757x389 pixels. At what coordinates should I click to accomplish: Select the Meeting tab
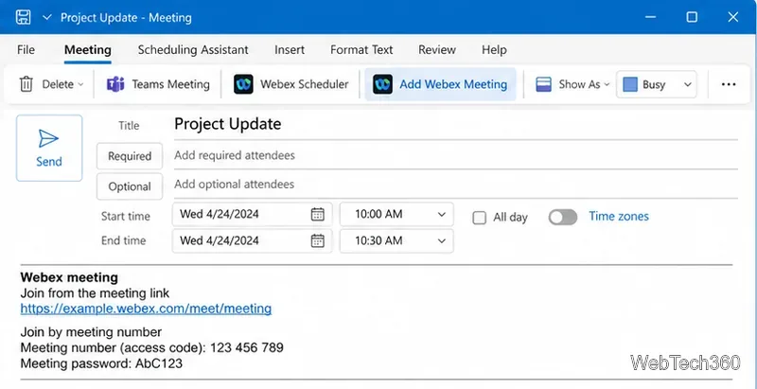[88, 50]
